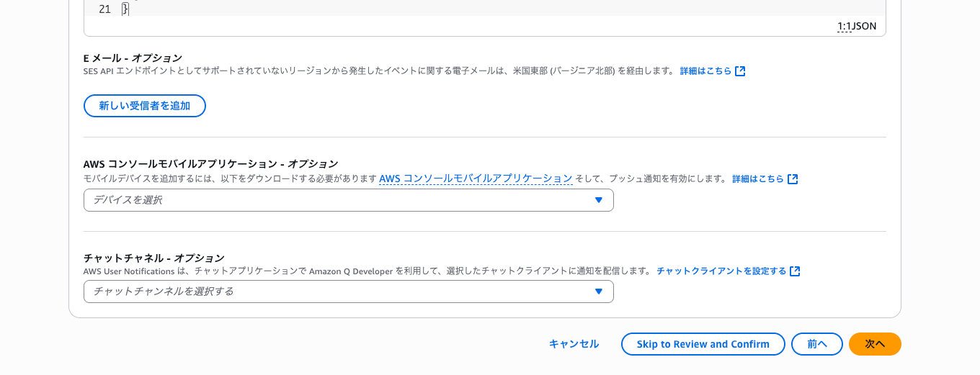Follow 詳細はこちら link in the E メール section
Viewport: 980px width, 375px height.
(x=705, y=71)
